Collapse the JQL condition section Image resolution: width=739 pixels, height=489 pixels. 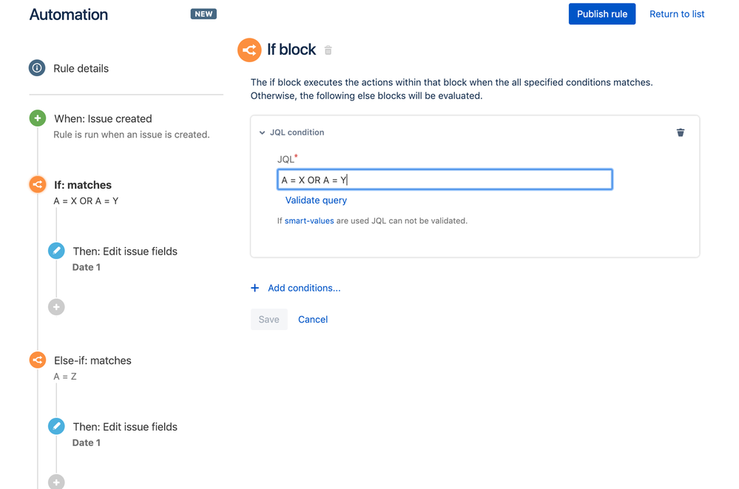[262, 132]
